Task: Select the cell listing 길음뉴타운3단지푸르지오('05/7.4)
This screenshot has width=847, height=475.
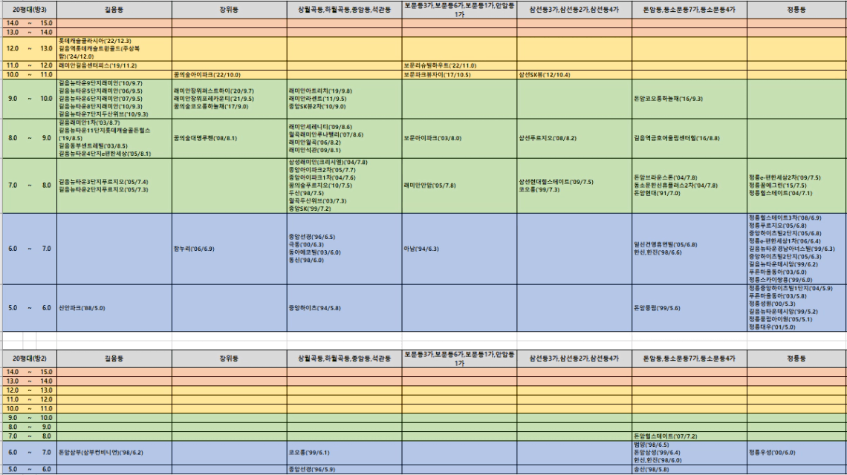Action: [114, 186]
